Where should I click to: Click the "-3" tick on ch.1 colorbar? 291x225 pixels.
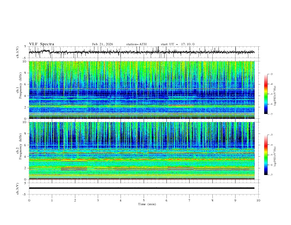(x=271, y=74)
